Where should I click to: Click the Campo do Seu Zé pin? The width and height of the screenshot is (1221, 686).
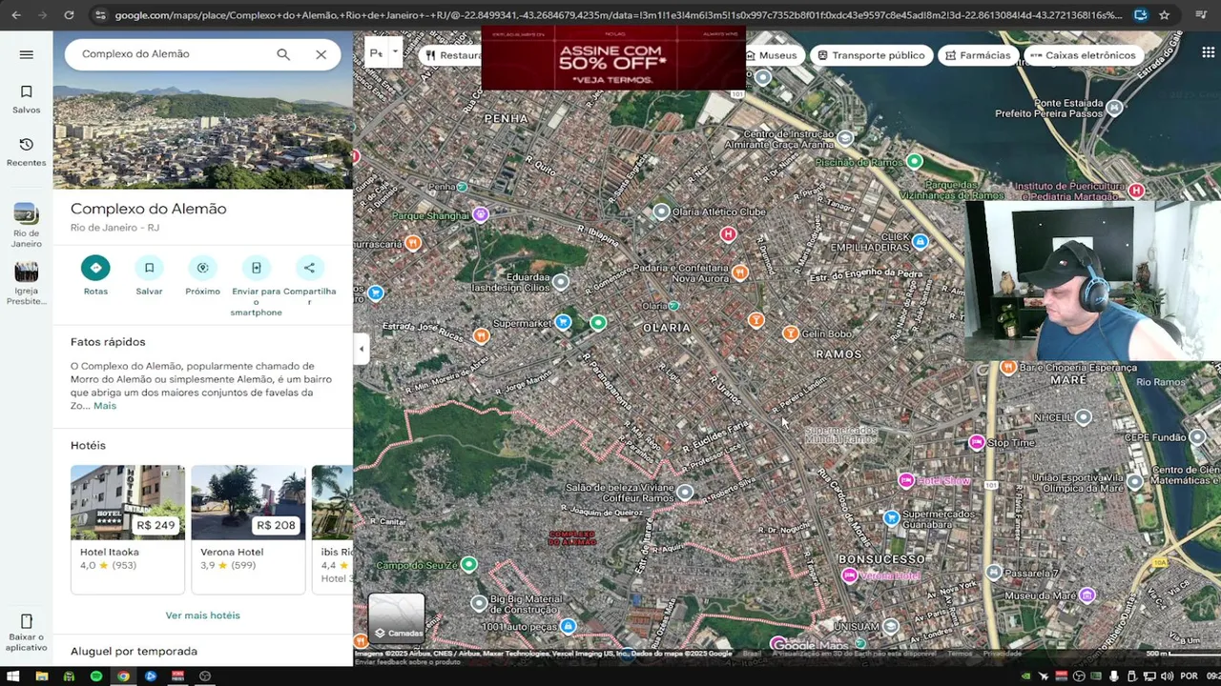[468, 565]
